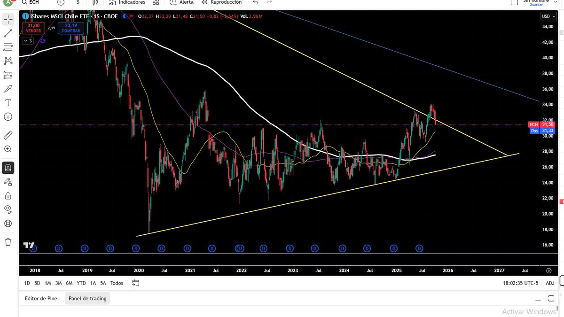This screenshot has height=317, width=564.
Task: Open the emoji icons tool
Action: coord(8,116)
